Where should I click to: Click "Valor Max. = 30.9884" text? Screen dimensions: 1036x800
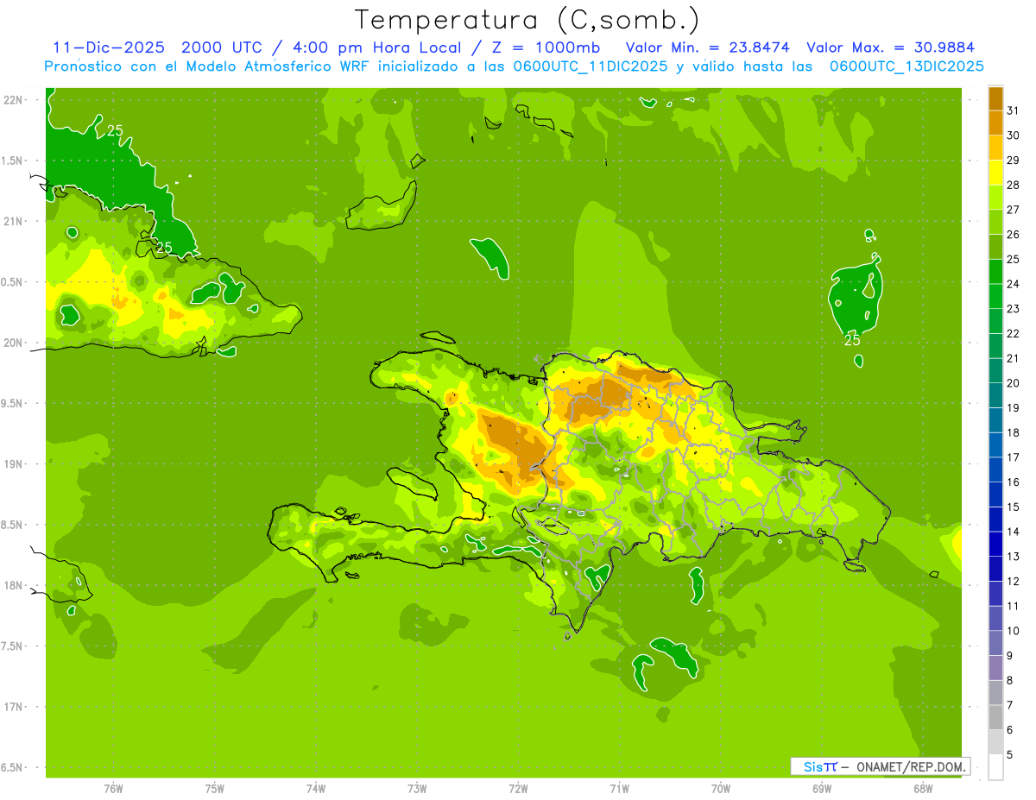(891, 47)
